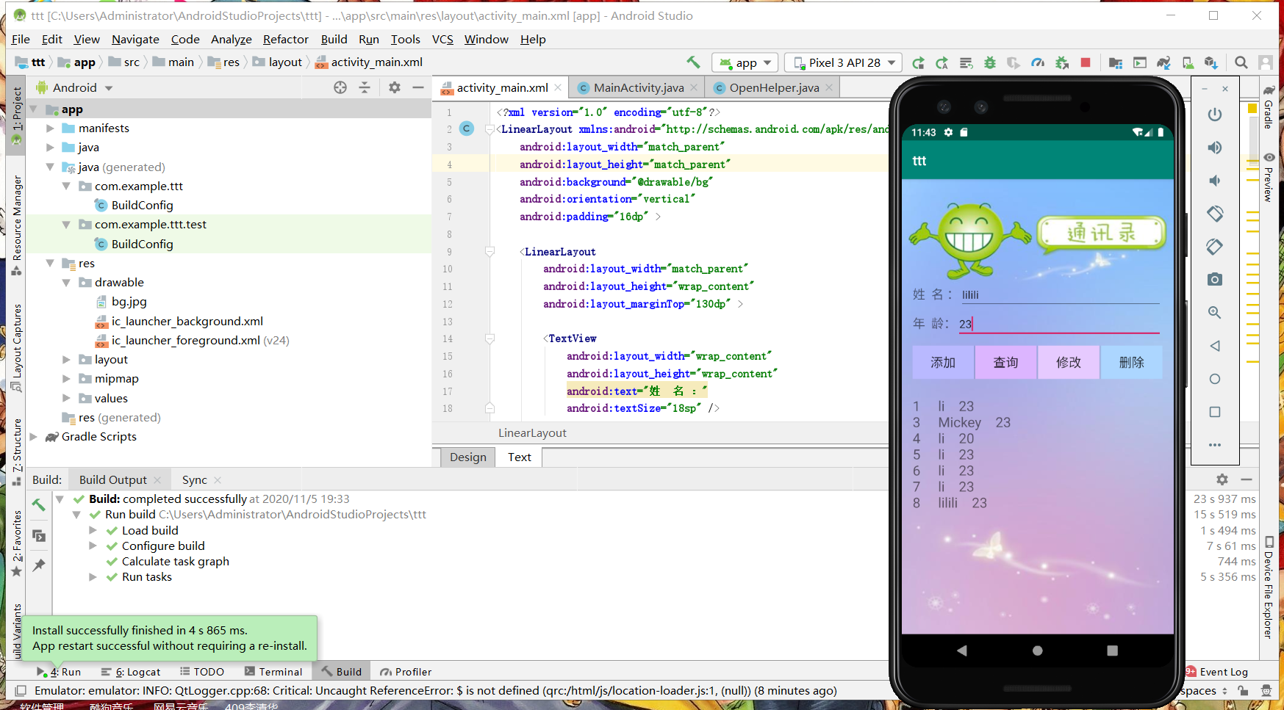Tap the 添加 button in the emulator app

(943, 363)
